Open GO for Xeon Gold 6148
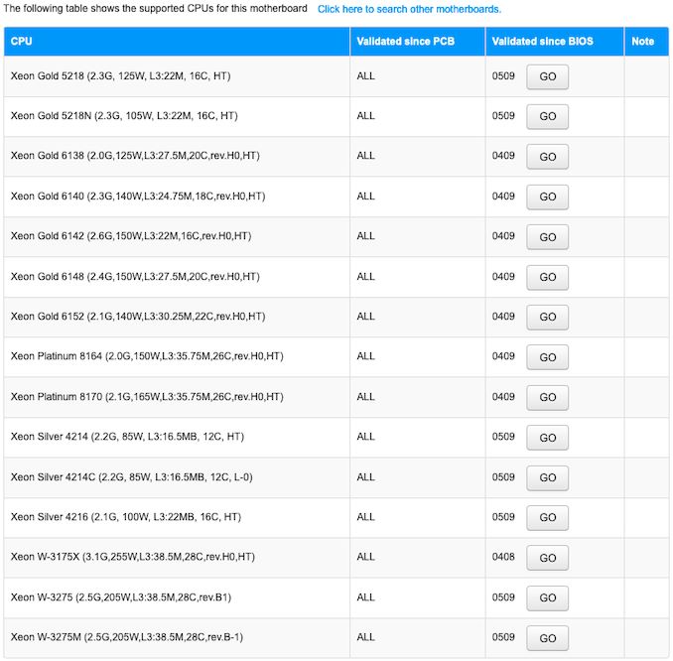 [x=547, y=277]
